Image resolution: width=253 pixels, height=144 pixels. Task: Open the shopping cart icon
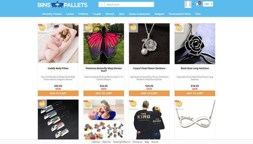197,4
